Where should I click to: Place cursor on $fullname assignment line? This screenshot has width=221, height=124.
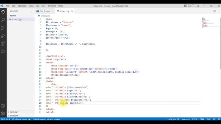coord(70,44)
